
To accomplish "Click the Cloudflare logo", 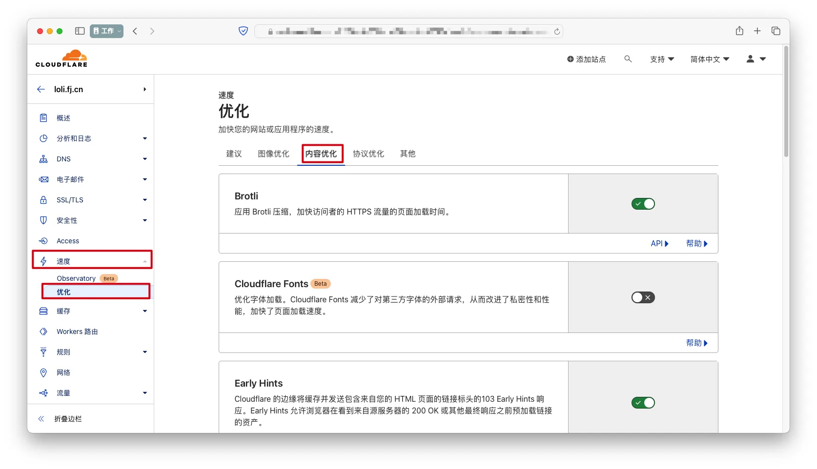I will click(x=61, y=59).
